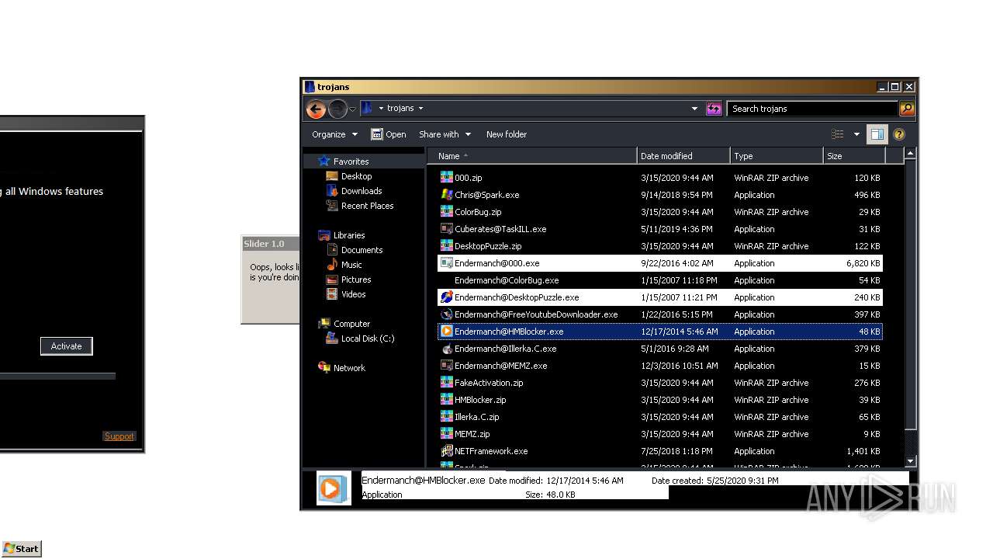Open the Start menu button
This screenshot has height=559, width=993.
pos(22,549)
